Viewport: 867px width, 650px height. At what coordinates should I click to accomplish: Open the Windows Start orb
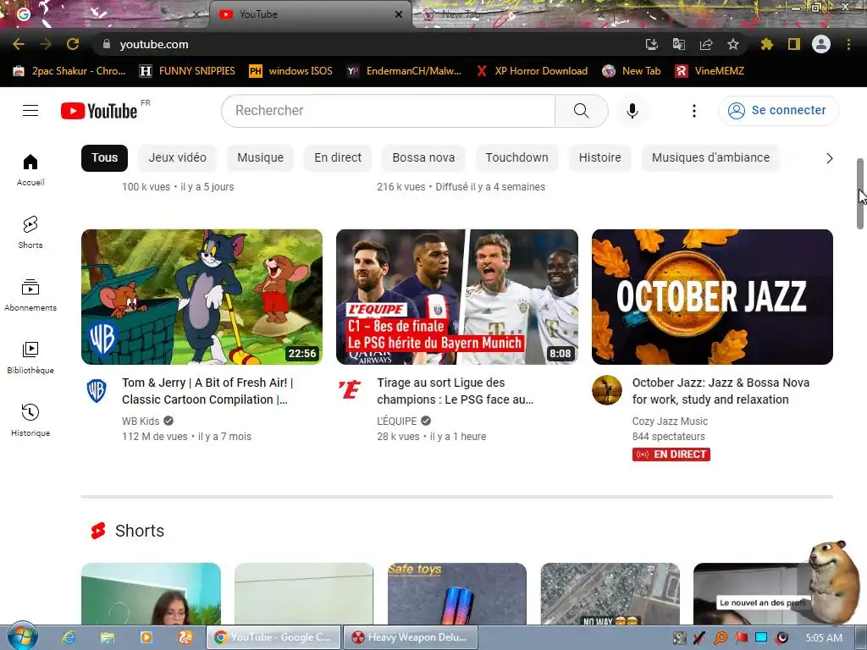tap(22, 636)
